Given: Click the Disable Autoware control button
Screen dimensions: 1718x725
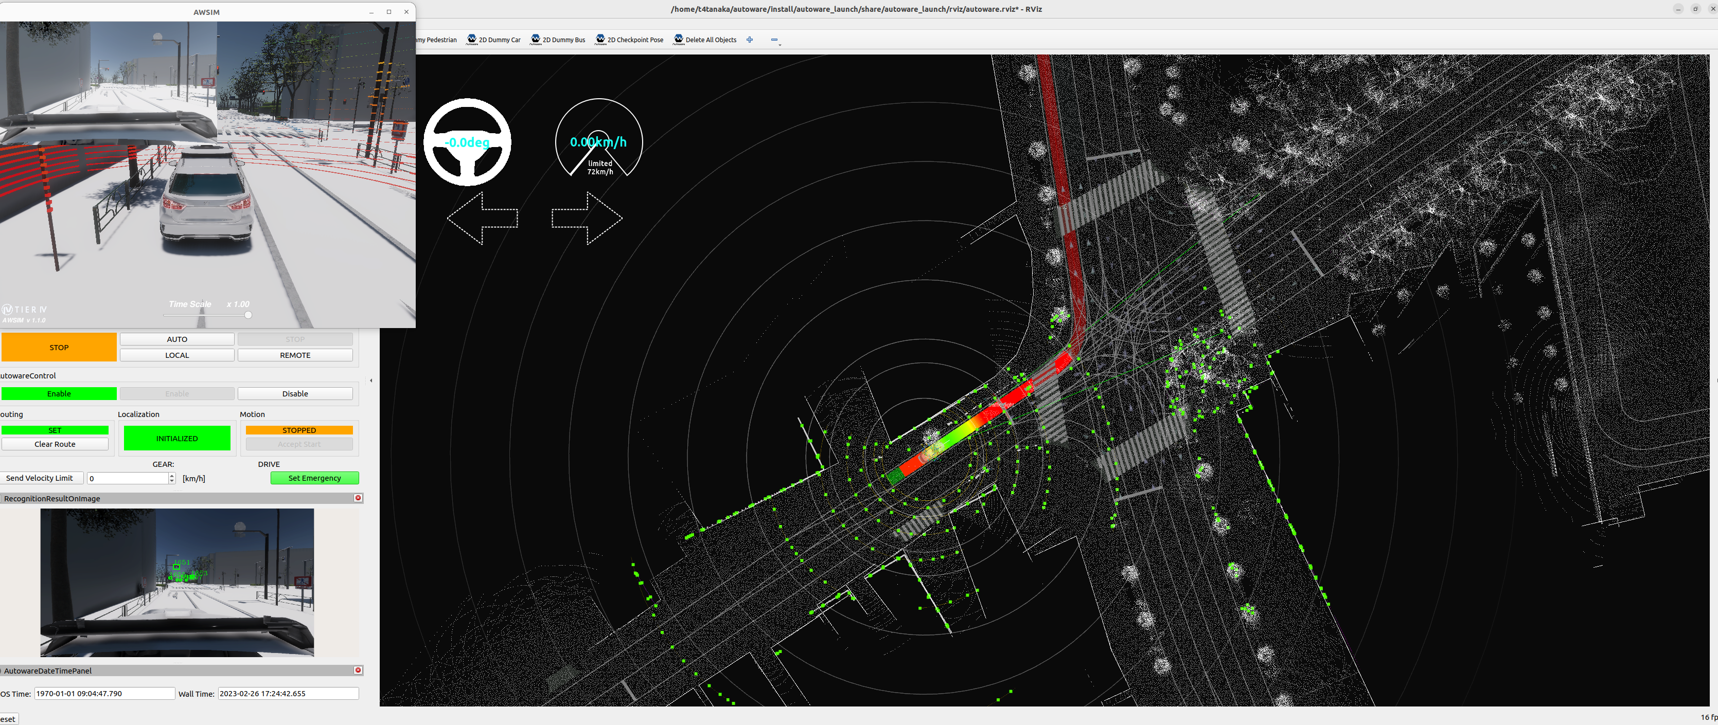Looking at the screenshot, I should point(295,394).
